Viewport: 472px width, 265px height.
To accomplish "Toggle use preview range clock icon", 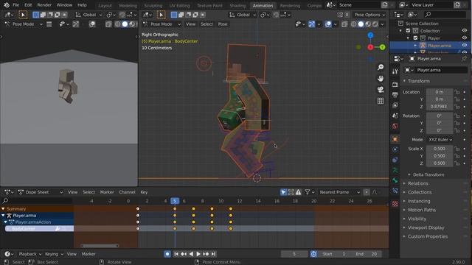I will point(313,254).
